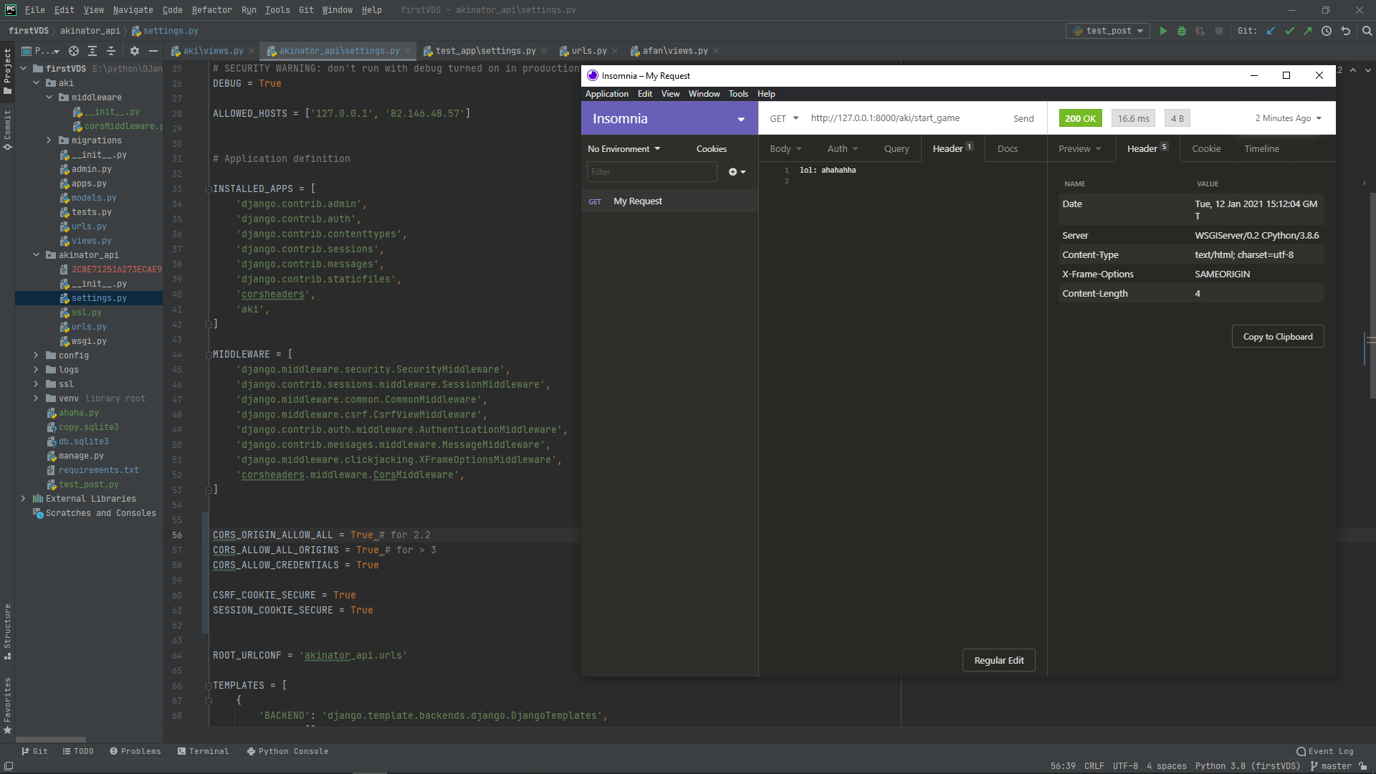
Task: Expand all in Project tool window
Action: coord(92,51)
